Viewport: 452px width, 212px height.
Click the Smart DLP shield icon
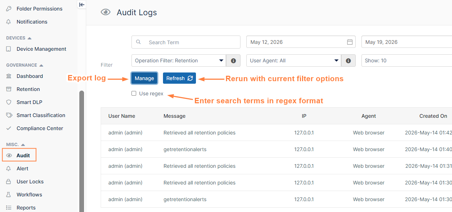(9, 102)
